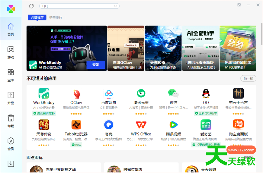The width and height of the screenshot is (263, 173).
Task: Open the 宝库 library section in sidebar
Action: click(x=11, y=75)
